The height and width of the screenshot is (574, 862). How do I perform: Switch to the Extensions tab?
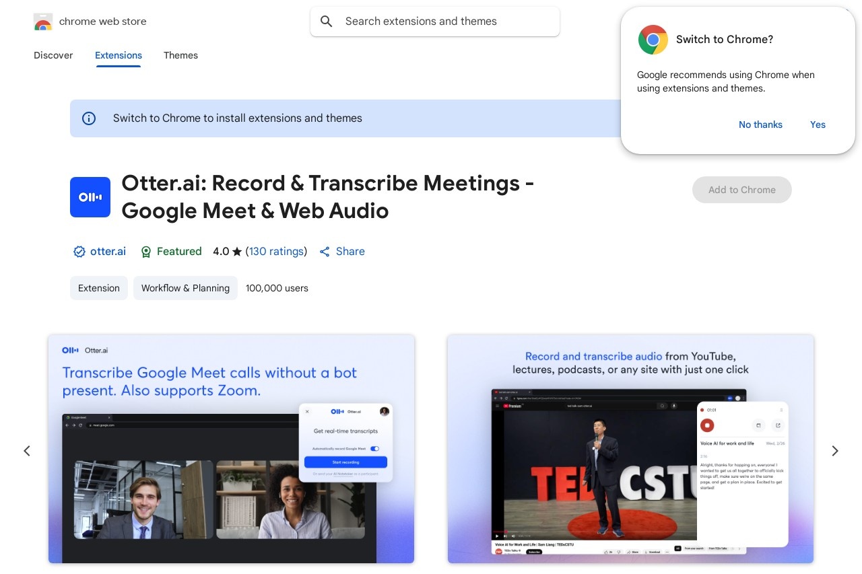click(x=119, y=55)
